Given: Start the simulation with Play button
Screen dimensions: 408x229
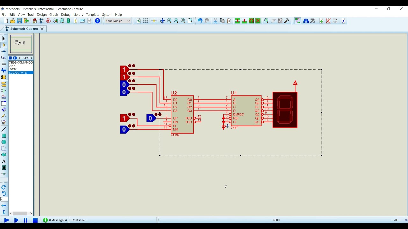Looking at the screenshot, I should (7, 220).
